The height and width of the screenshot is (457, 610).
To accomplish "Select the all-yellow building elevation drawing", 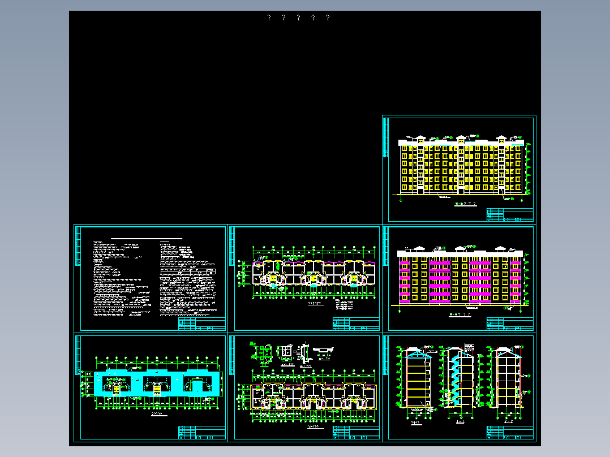I will click(461, 168).
